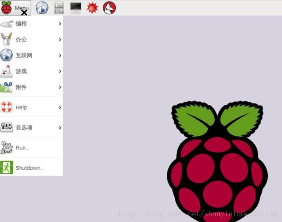Open the 附件 accessories submenu
Viewport: 282px width, 222px height.
[31, 87]
